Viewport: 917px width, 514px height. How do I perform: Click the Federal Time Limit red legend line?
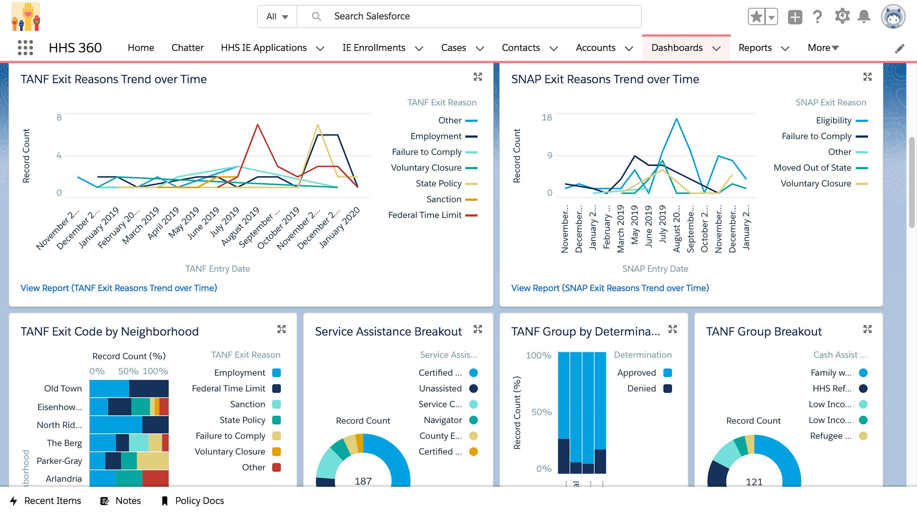(471, 215)
